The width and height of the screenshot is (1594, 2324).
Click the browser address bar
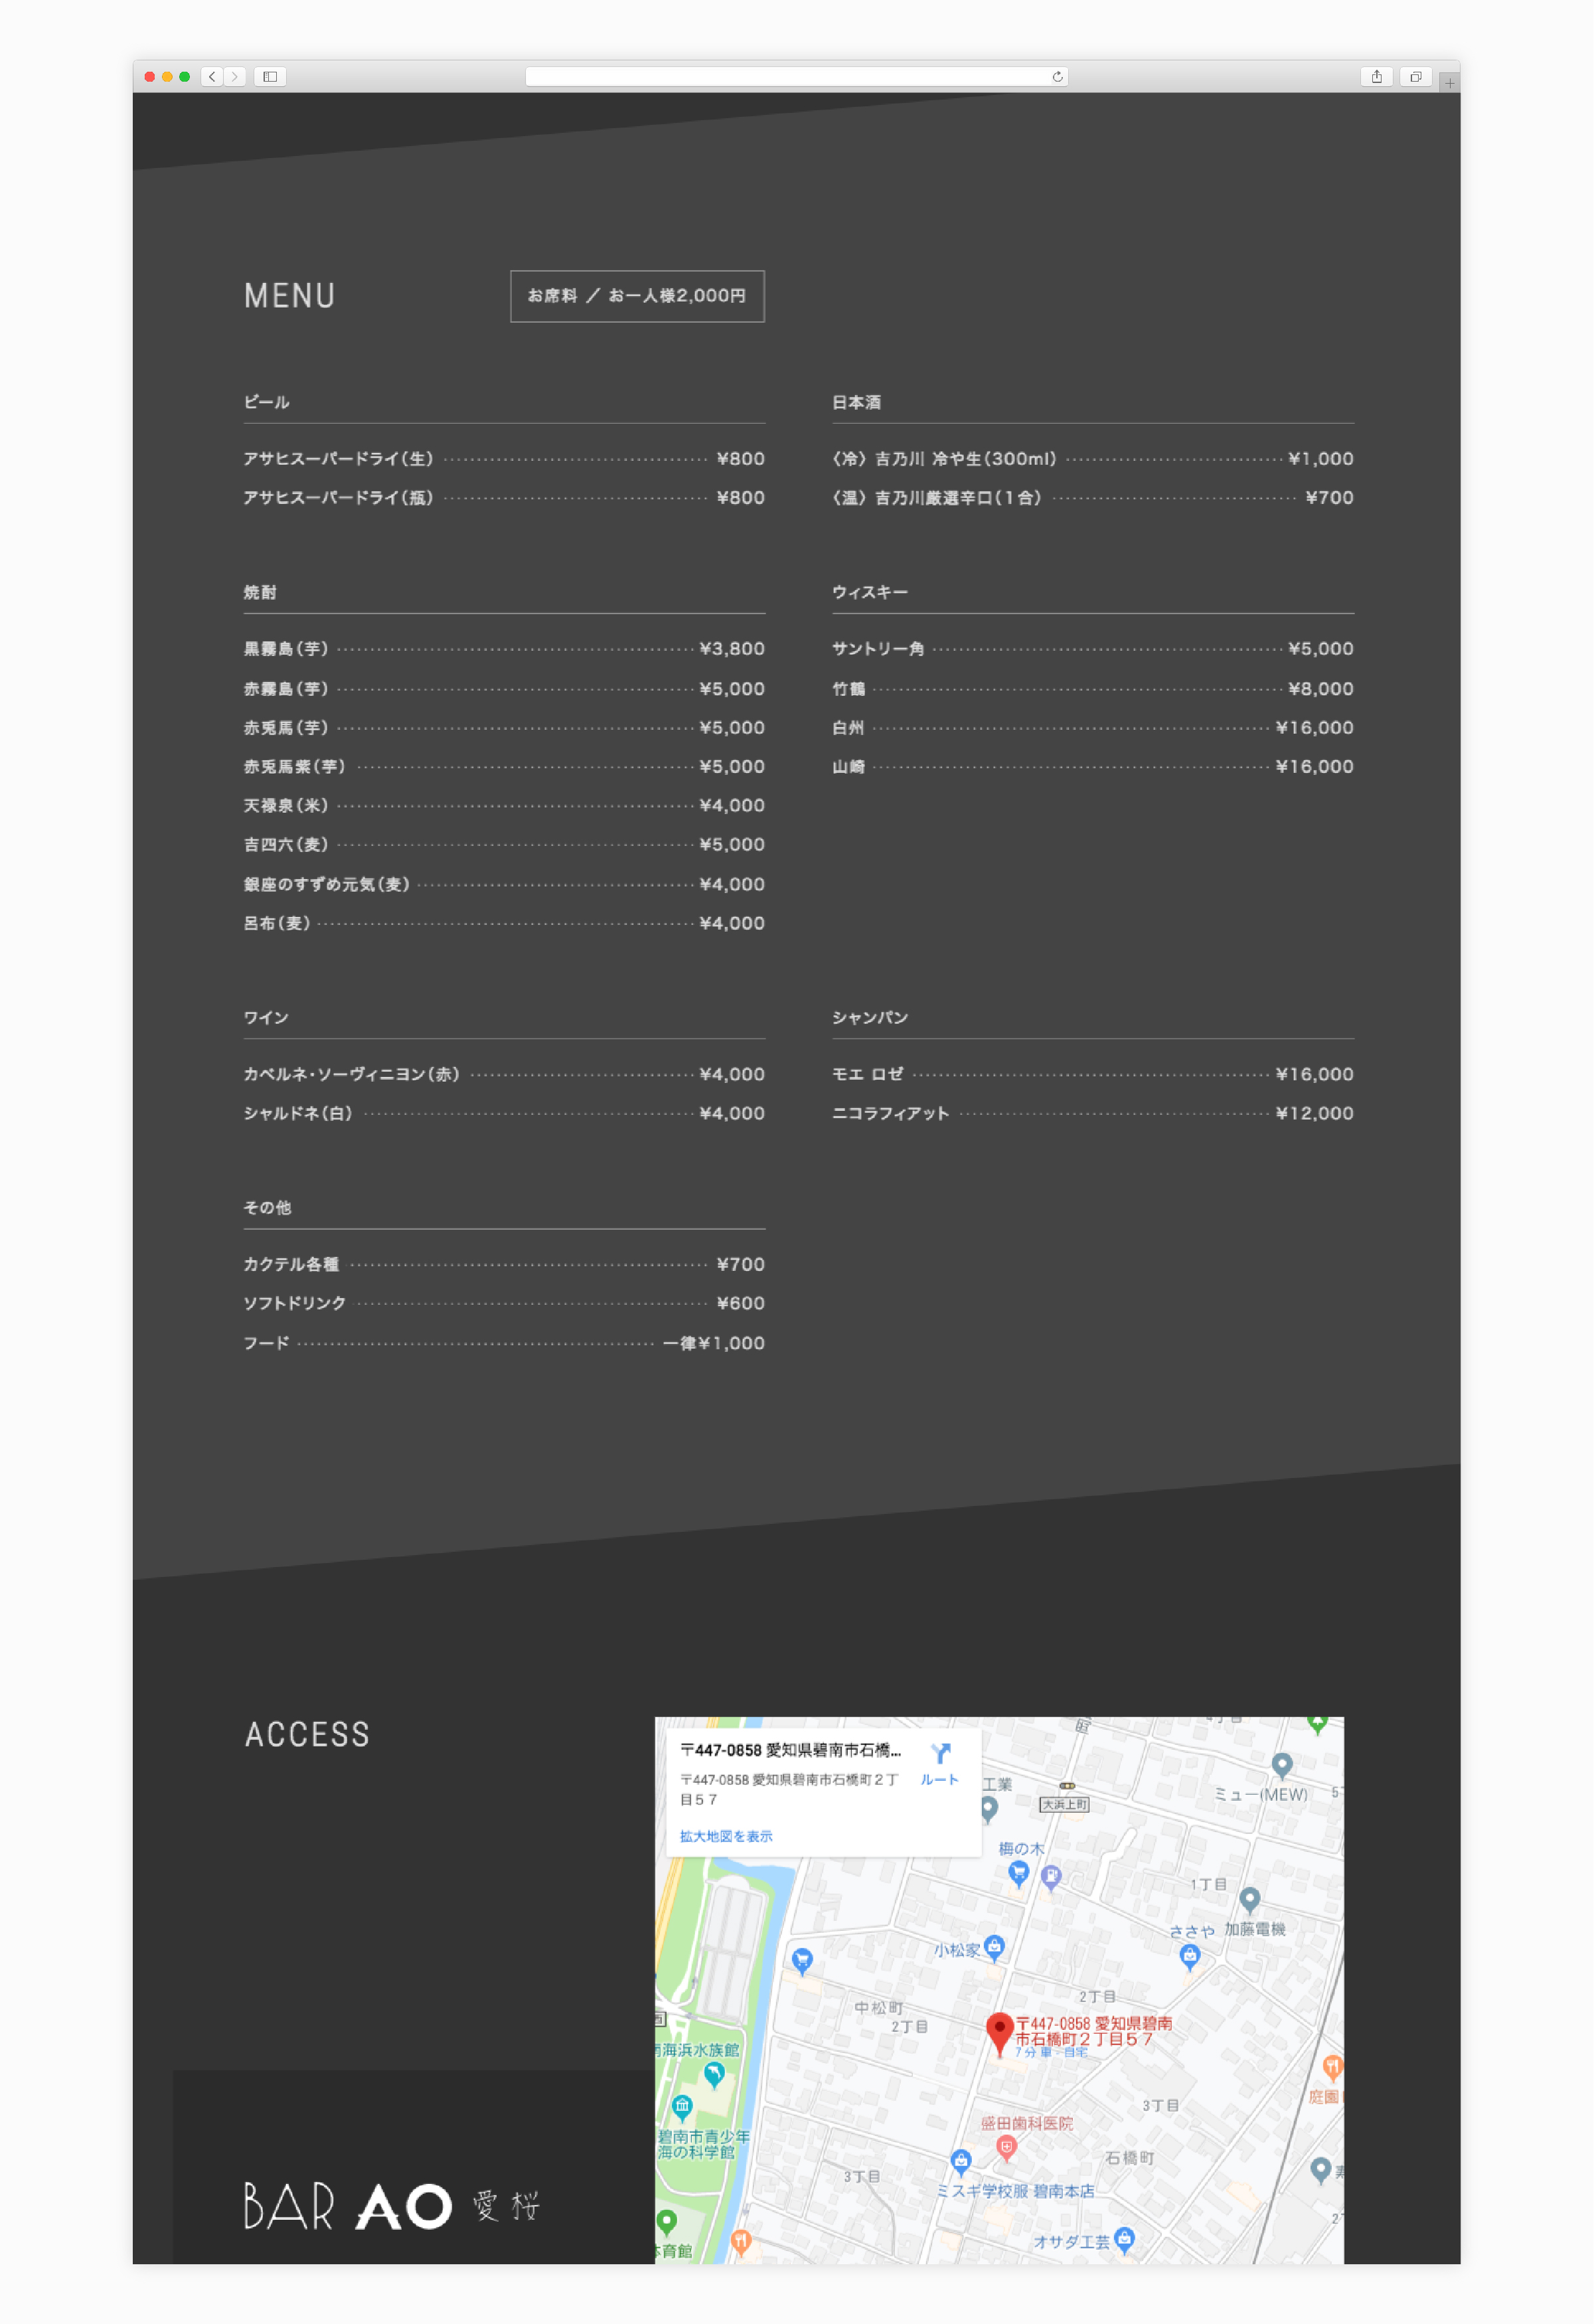[x=796, y=77]
